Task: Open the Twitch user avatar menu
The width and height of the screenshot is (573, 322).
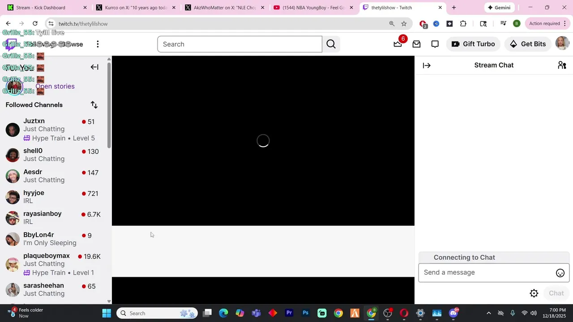Action: (x=562, y=43)
